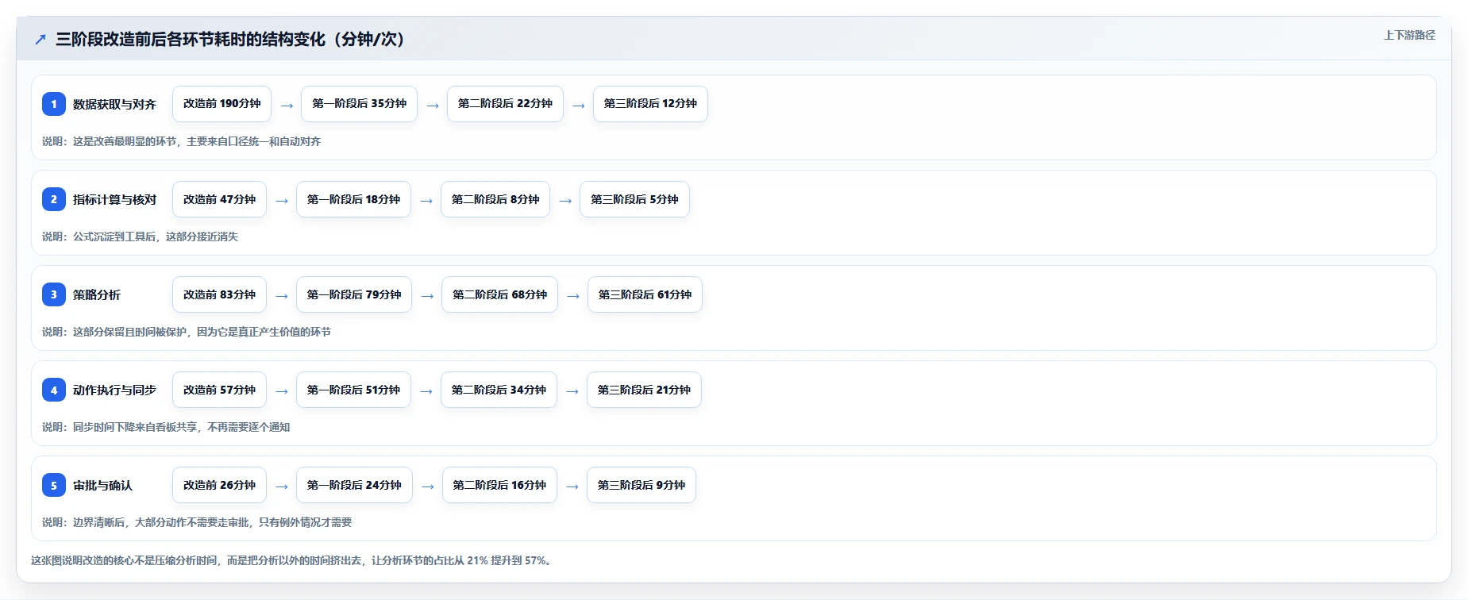Click the number 3 badge for 策略分析
The width and height of the screenshot is (1468, 600).
pos(54,294)
